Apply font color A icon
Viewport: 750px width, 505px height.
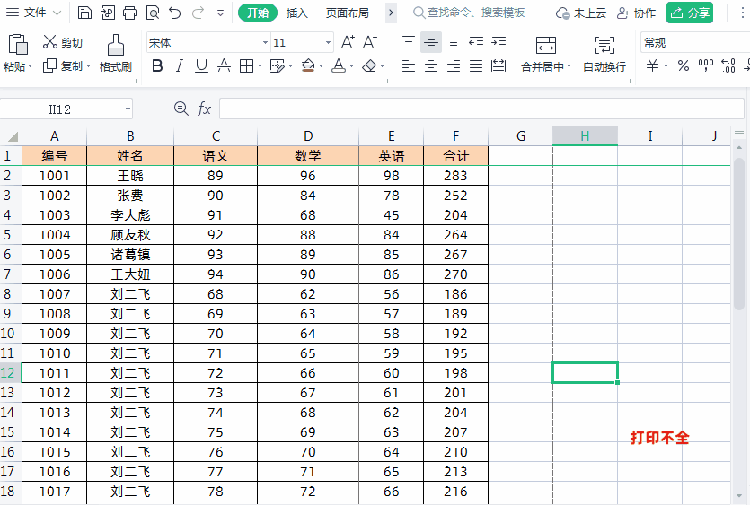tap(339, 66)
